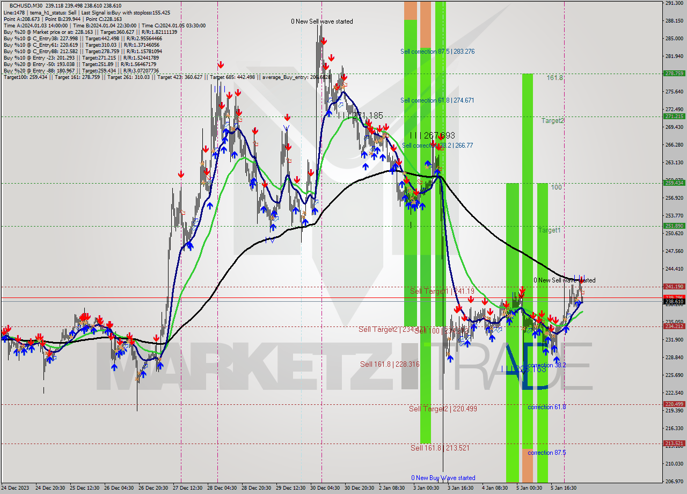Click '0 New Buy Wave started' label
The width and height of the screenshot is (687, 494).
pos(443,478)
